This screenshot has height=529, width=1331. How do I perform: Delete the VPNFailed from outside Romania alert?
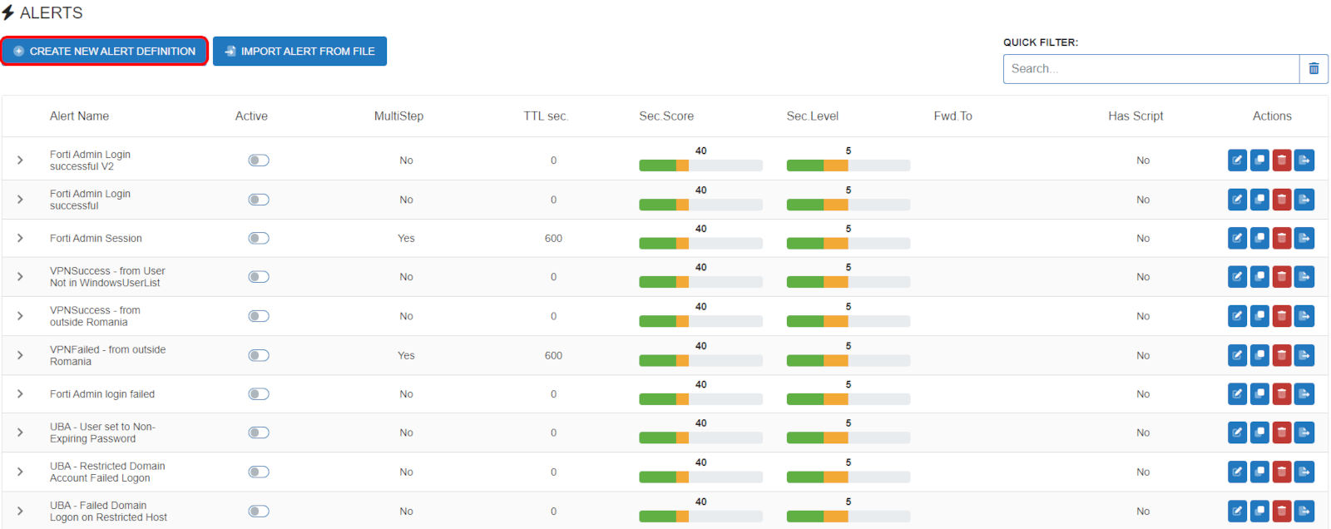tap(1282, 355)
